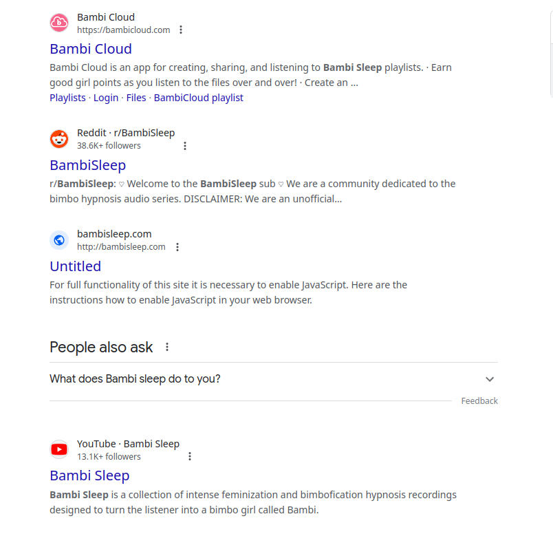Open three-dot menu beside Reddit result
Screen dimensions: 553x534
click(185, 146)
